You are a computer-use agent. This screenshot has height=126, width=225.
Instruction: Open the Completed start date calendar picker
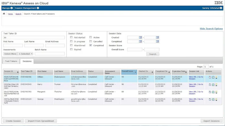coord(140,41)
